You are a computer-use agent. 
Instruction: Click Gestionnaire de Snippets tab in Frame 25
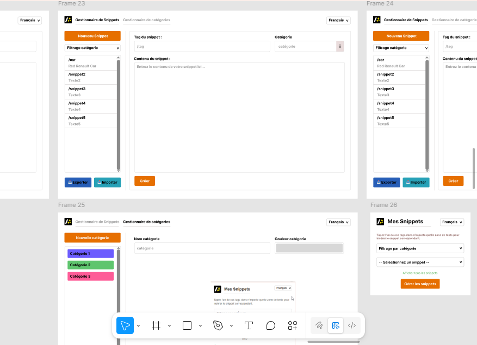(97, 222)
